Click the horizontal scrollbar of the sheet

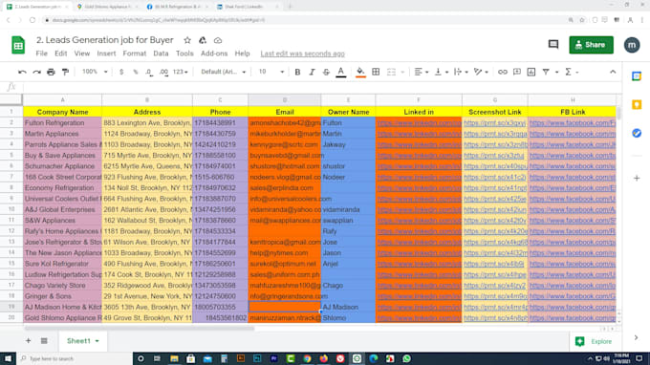140,329
